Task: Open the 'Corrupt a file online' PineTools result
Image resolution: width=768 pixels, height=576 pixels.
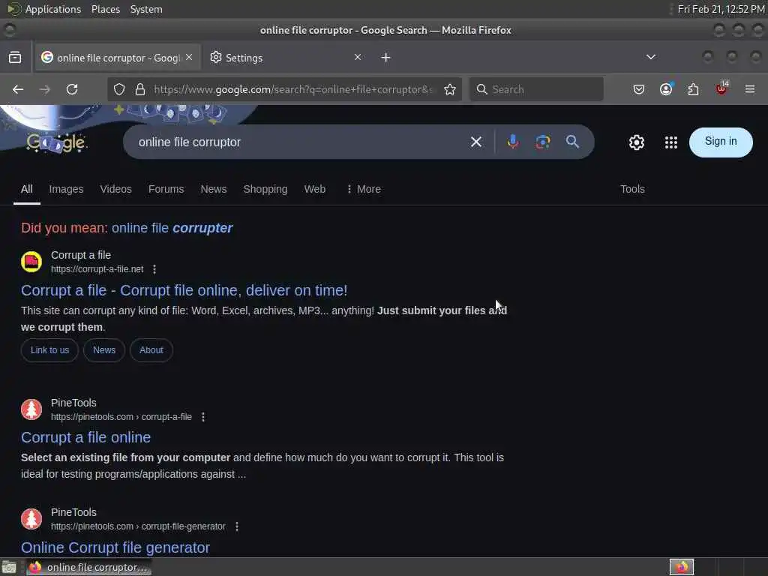Action: tap(85, 437)
